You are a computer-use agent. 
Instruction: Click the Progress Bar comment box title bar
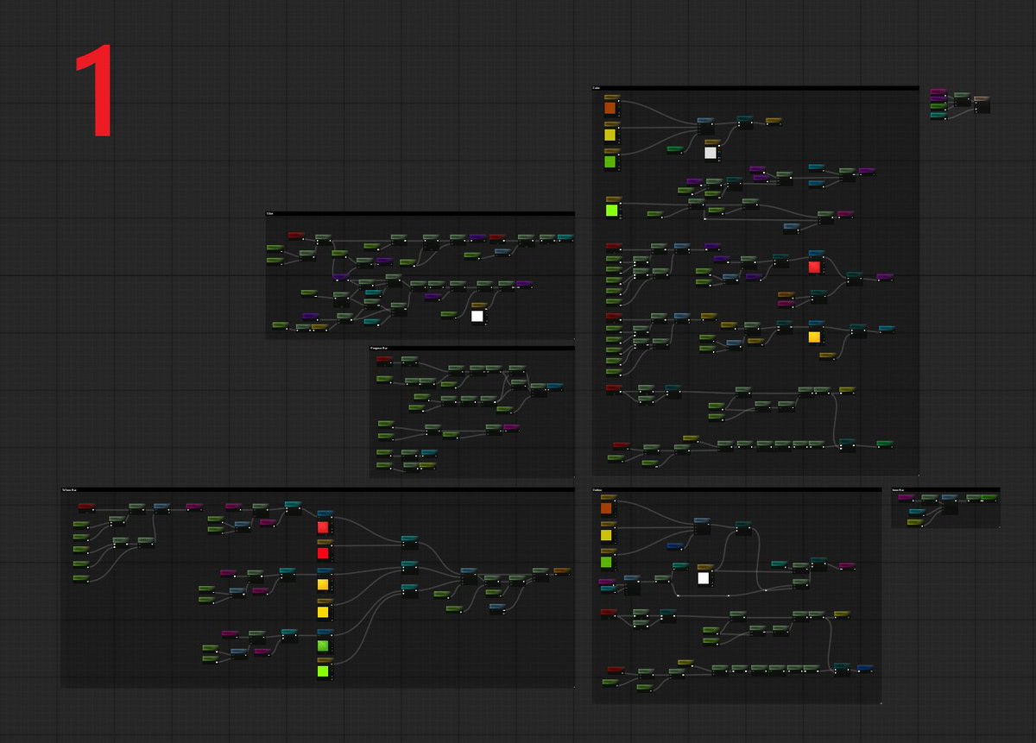coord(471,349)
